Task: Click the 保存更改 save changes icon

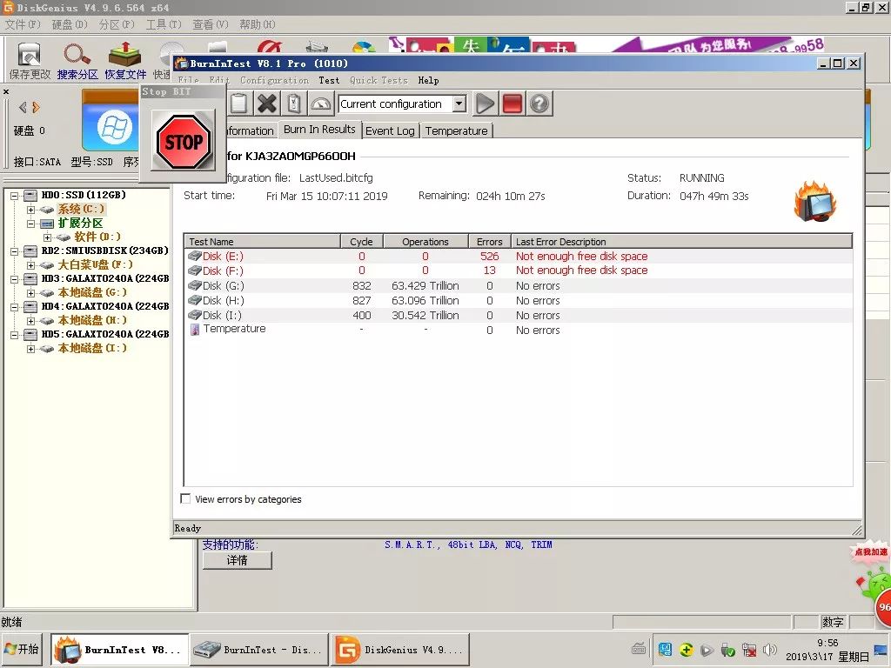Action: click(x=30, y=58)
